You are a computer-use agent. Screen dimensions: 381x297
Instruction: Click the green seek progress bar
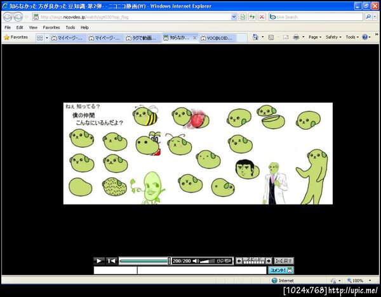(144, 261)
